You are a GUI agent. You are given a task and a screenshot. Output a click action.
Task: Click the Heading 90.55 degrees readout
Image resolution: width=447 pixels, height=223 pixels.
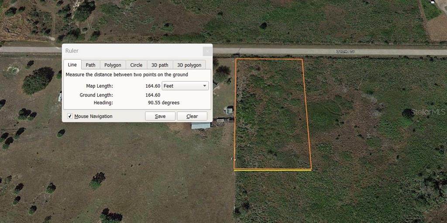164,103
